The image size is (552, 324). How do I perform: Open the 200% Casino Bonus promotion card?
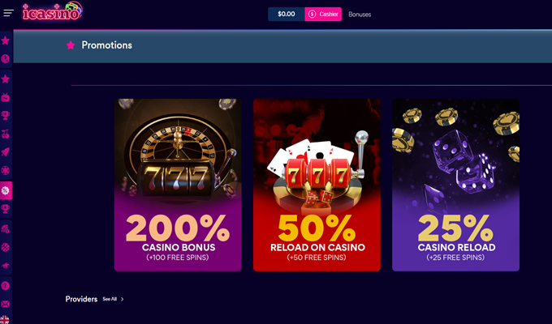click(178, 185)
